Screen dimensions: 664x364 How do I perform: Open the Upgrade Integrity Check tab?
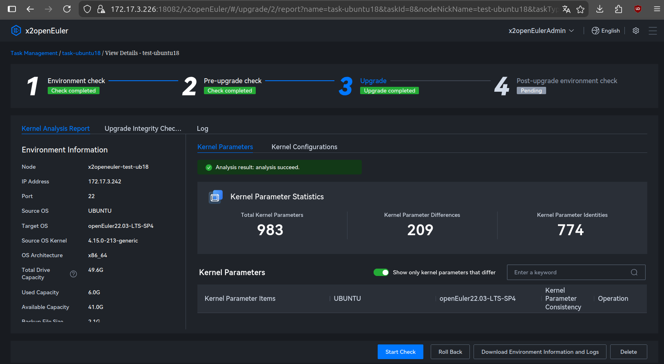tap(143, 128)
